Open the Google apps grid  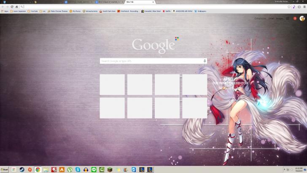click(288, 19)
